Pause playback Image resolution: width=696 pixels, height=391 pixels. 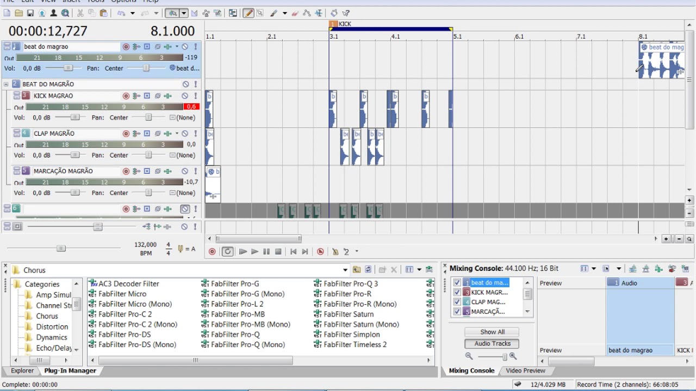266,251
